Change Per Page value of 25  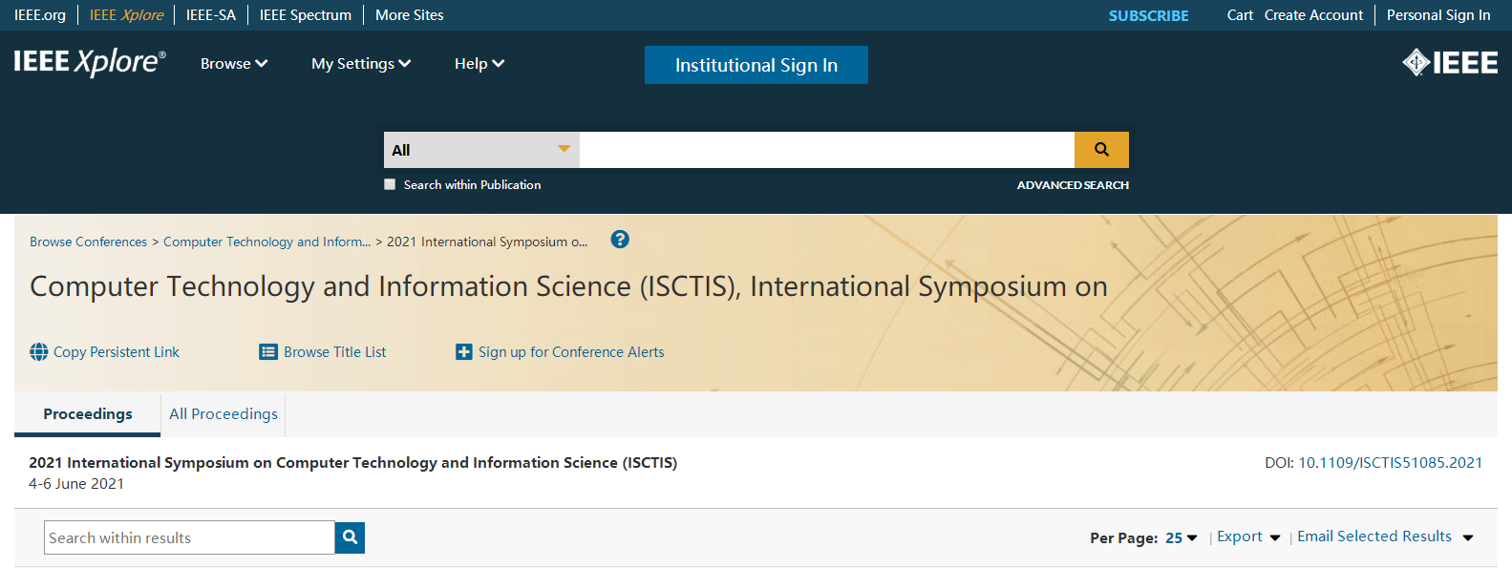click(1182, 537)
